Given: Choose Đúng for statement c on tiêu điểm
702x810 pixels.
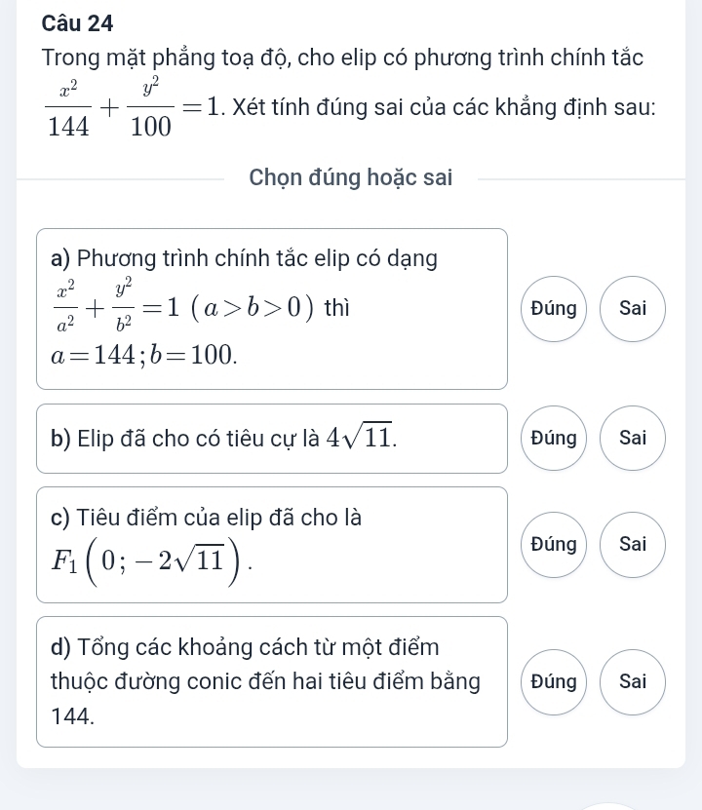Looking at the screenshot, I should (553, 544).
